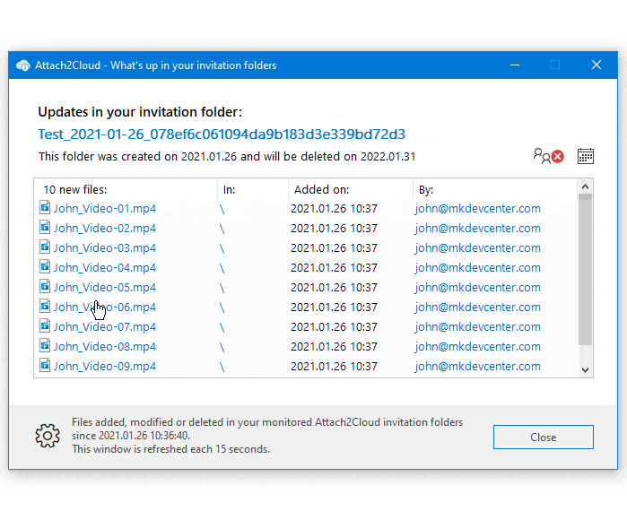Image resolution: width=627 pixels, height=520 pixels.
Task: Click the video file icon for John_Video-03.mp4
Action: (45, 247)
